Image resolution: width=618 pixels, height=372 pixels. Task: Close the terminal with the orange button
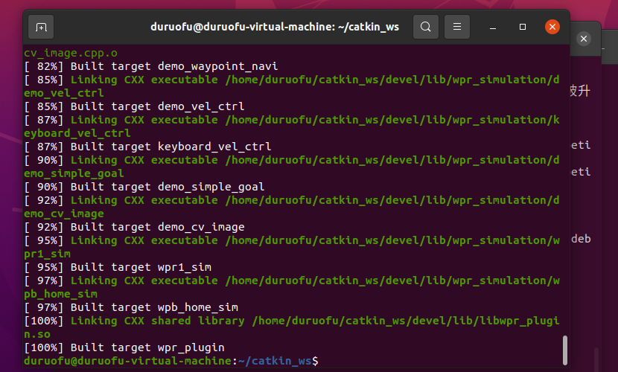pyautogui.click(x=552, y=28)
